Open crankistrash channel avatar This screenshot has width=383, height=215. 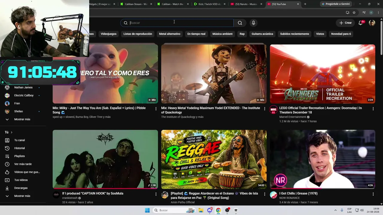coord(56,195)
